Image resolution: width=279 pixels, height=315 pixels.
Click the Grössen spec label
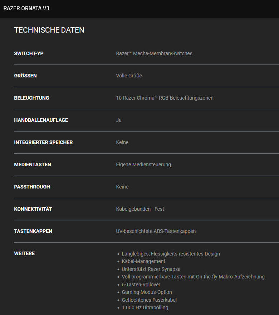point(25,76)
